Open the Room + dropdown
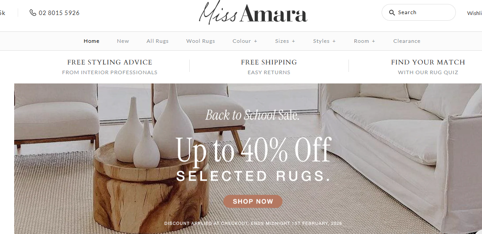This screenshot has height=234, width=482. click(x=364, y=41)
